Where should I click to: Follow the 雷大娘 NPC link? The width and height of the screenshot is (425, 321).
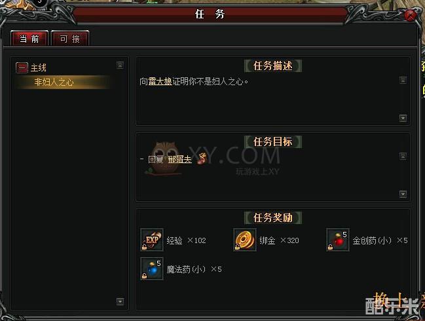click(160, 81)
